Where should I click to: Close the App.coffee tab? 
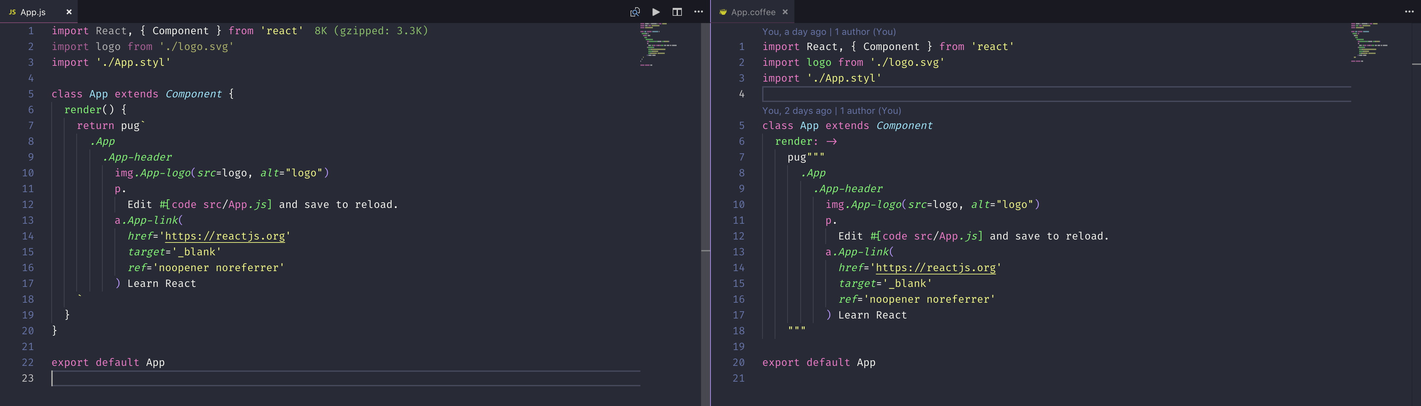pos(785,12)
